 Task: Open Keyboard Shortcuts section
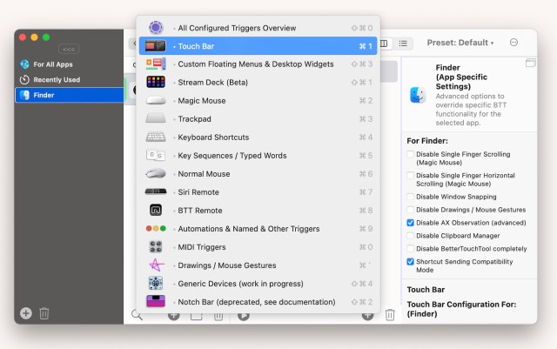tap(258, 138)
